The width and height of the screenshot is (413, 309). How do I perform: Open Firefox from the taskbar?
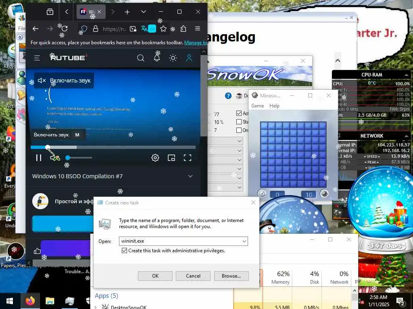[30, 301]
